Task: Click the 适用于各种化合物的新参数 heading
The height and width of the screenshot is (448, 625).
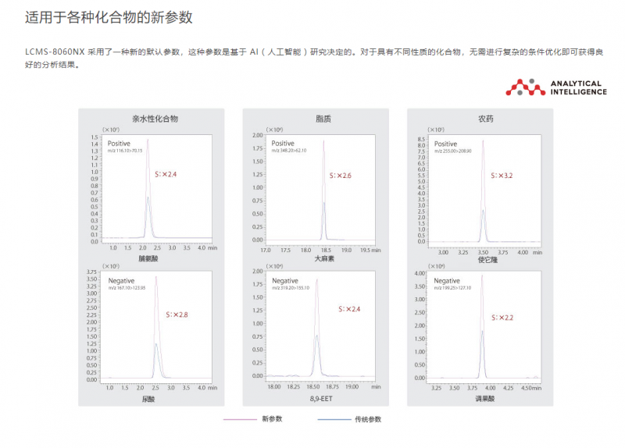Action: (109, 17)
